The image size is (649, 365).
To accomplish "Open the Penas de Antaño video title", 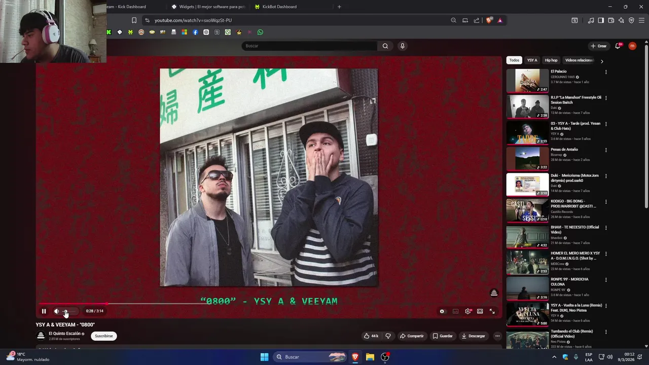I will 564,150.
